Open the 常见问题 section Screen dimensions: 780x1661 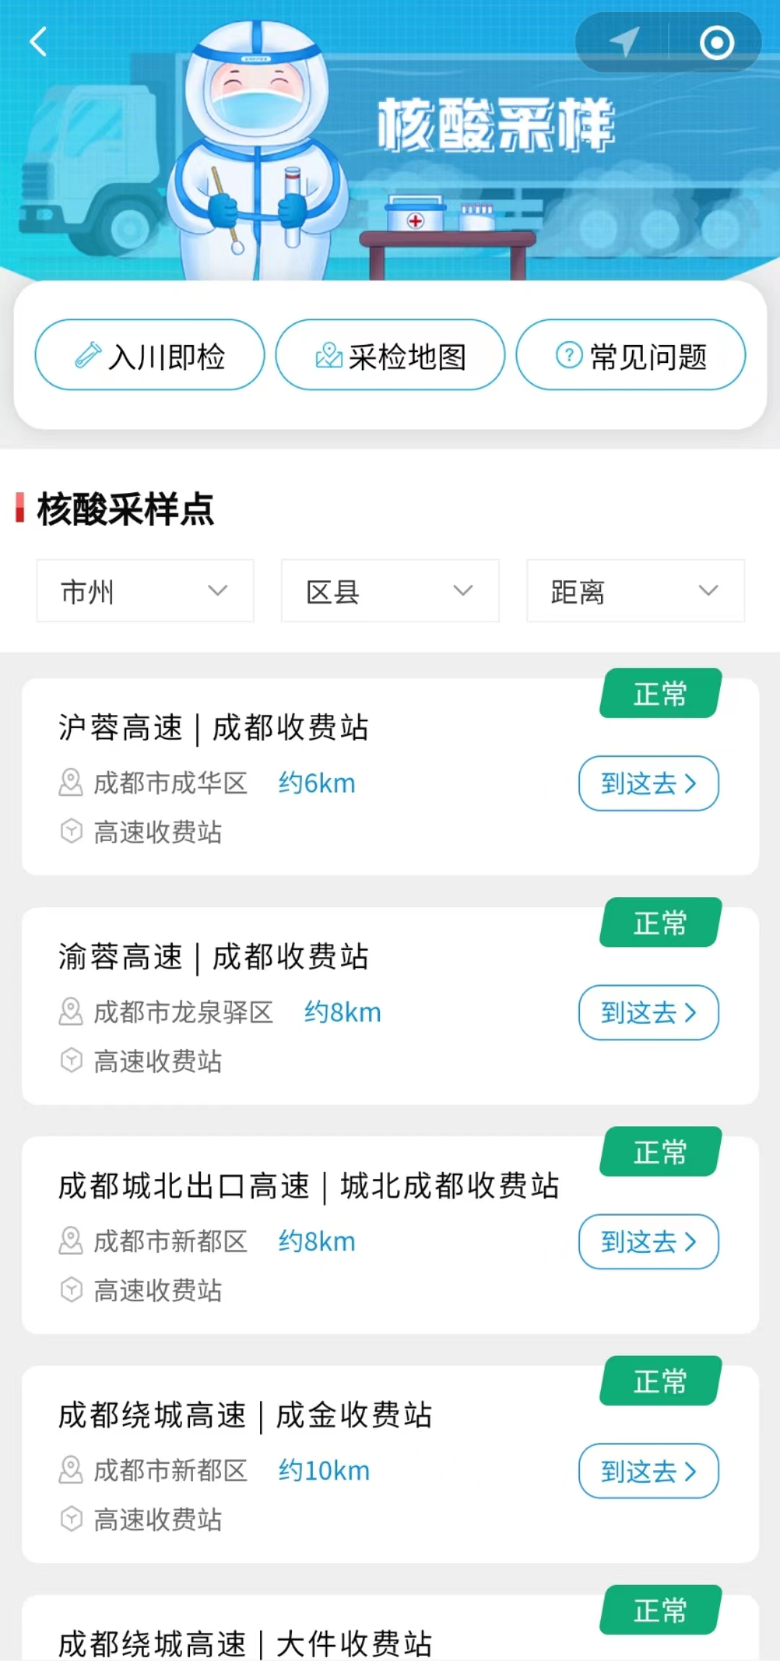click(630, 355)
